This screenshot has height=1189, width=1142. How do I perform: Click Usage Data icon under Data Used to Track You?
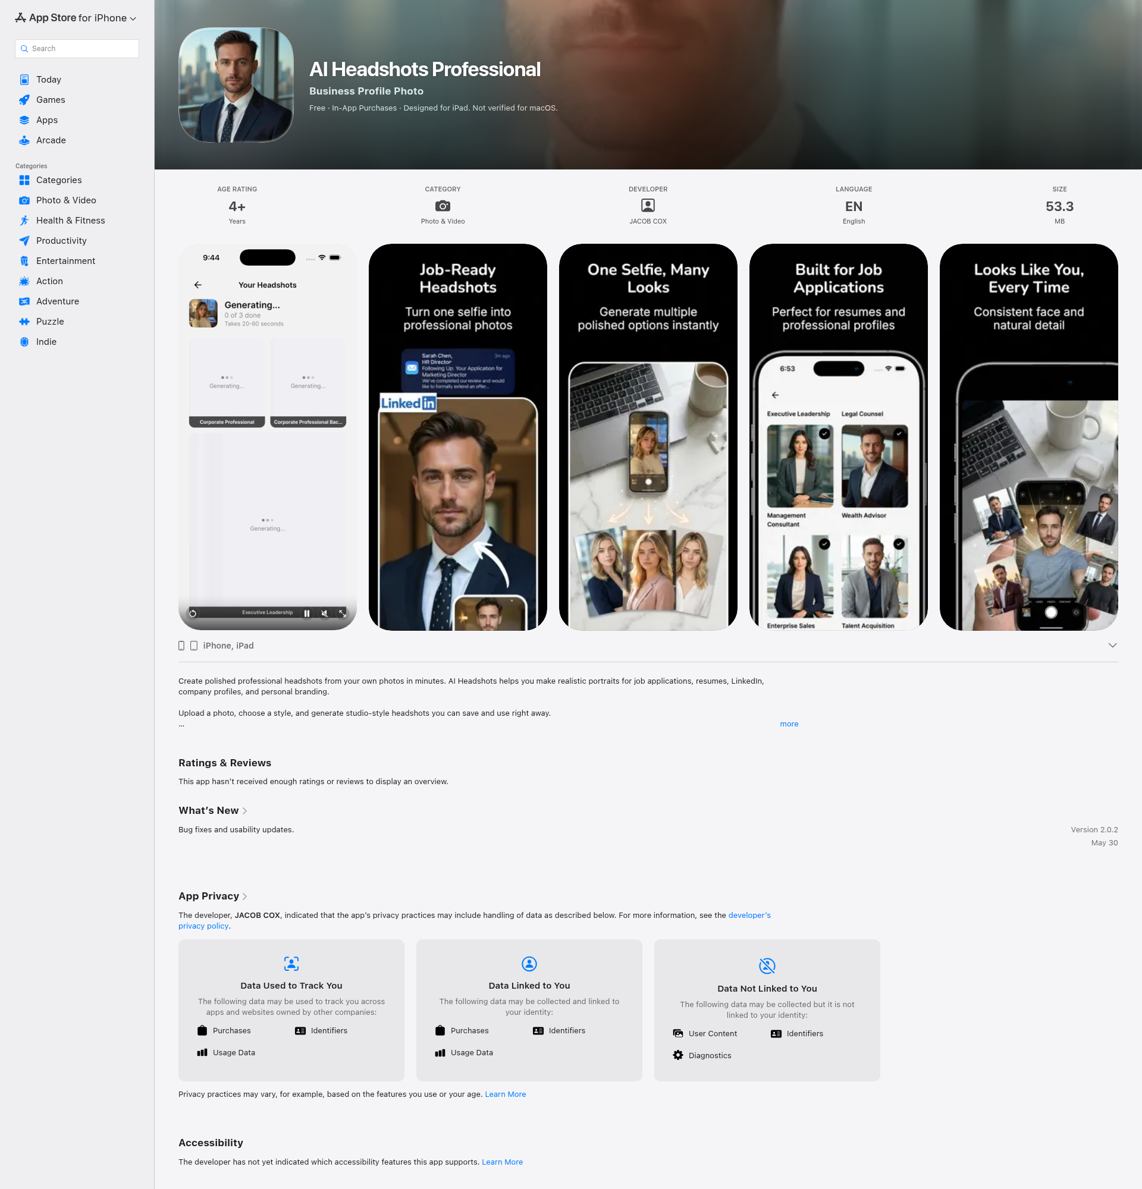tap(203, 1052)
